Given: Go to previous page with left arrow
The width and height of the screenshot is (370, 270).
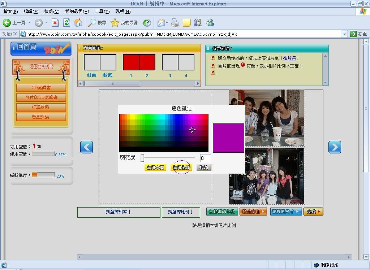Looking at the screenshot, I should 86,147.
